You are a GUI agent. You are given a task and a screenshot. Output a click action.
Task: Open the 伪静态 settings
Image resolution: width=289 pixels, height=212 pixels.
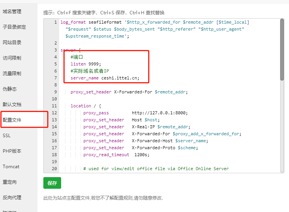10,89
